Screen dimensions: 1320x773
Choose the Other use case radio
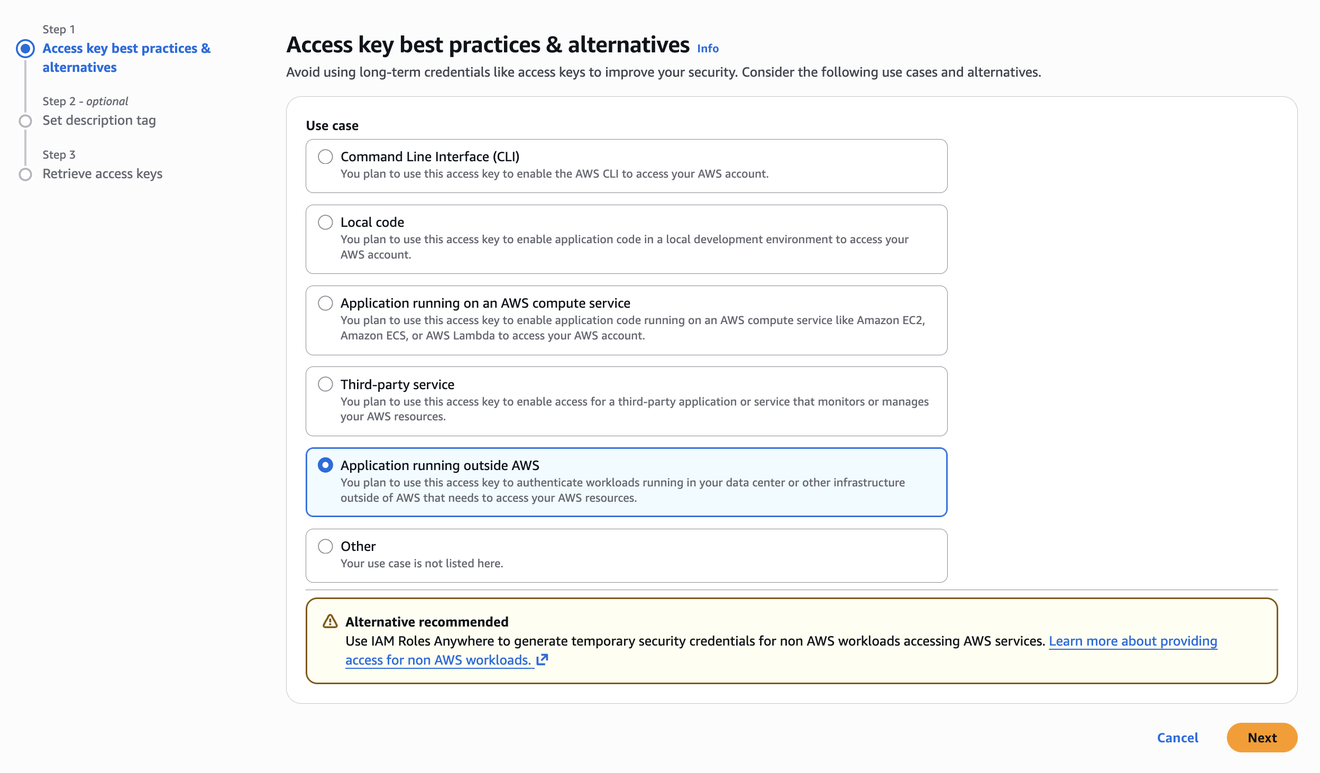325,546
